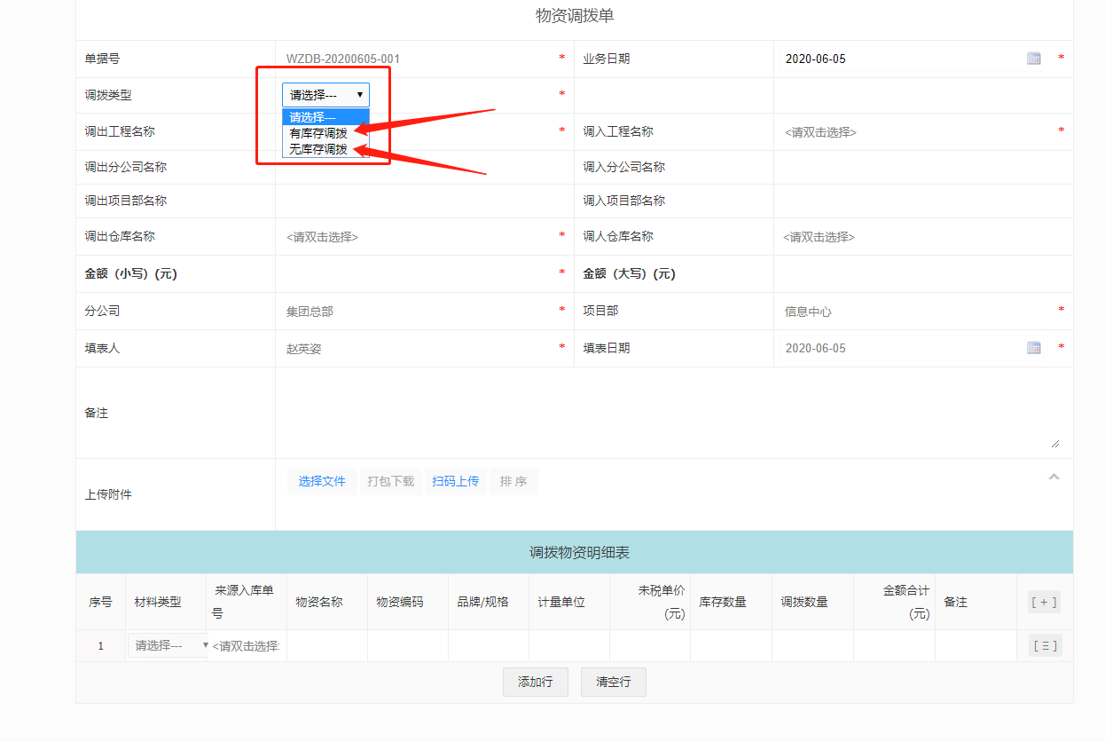Click the 金额(大写)(元) label
Image resolution: width=1105 pixels, height=742 pixels.
[x=630, y=274]
